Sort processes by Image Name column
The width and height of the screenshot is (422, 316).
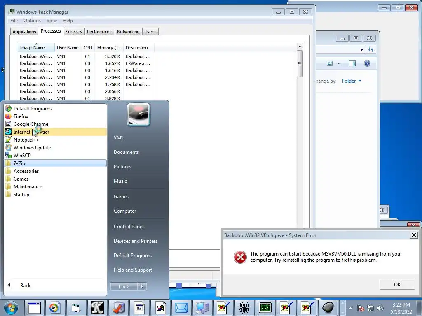coord(36,48)
